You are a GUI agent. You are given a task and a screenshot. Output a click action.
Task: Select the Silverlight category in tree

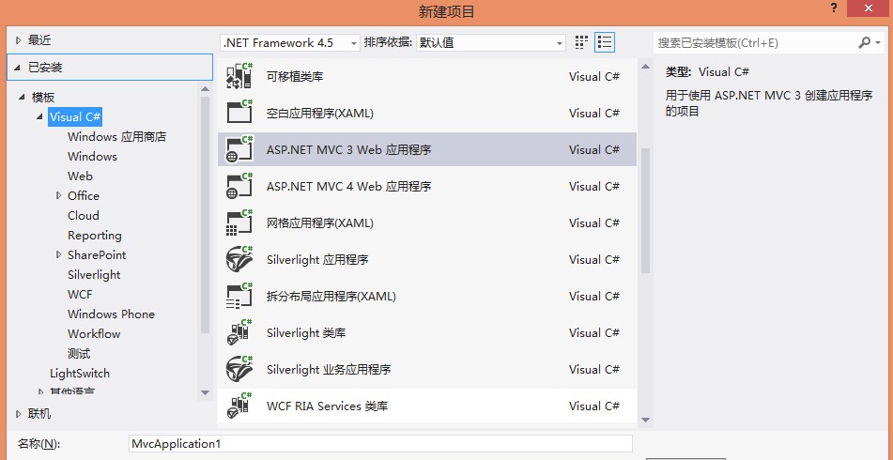point(94,274)
